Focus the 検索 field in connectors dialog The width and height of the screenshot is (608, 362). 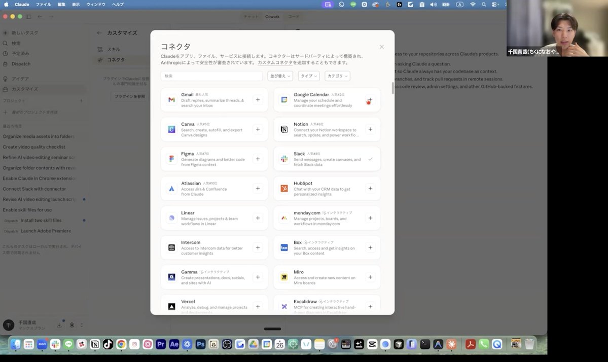[211, 76]
